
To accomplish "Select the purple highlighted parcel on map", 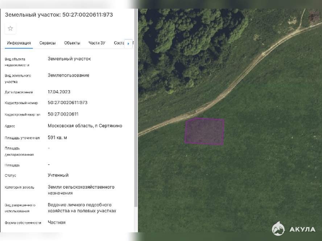I will tap(205, 131).
